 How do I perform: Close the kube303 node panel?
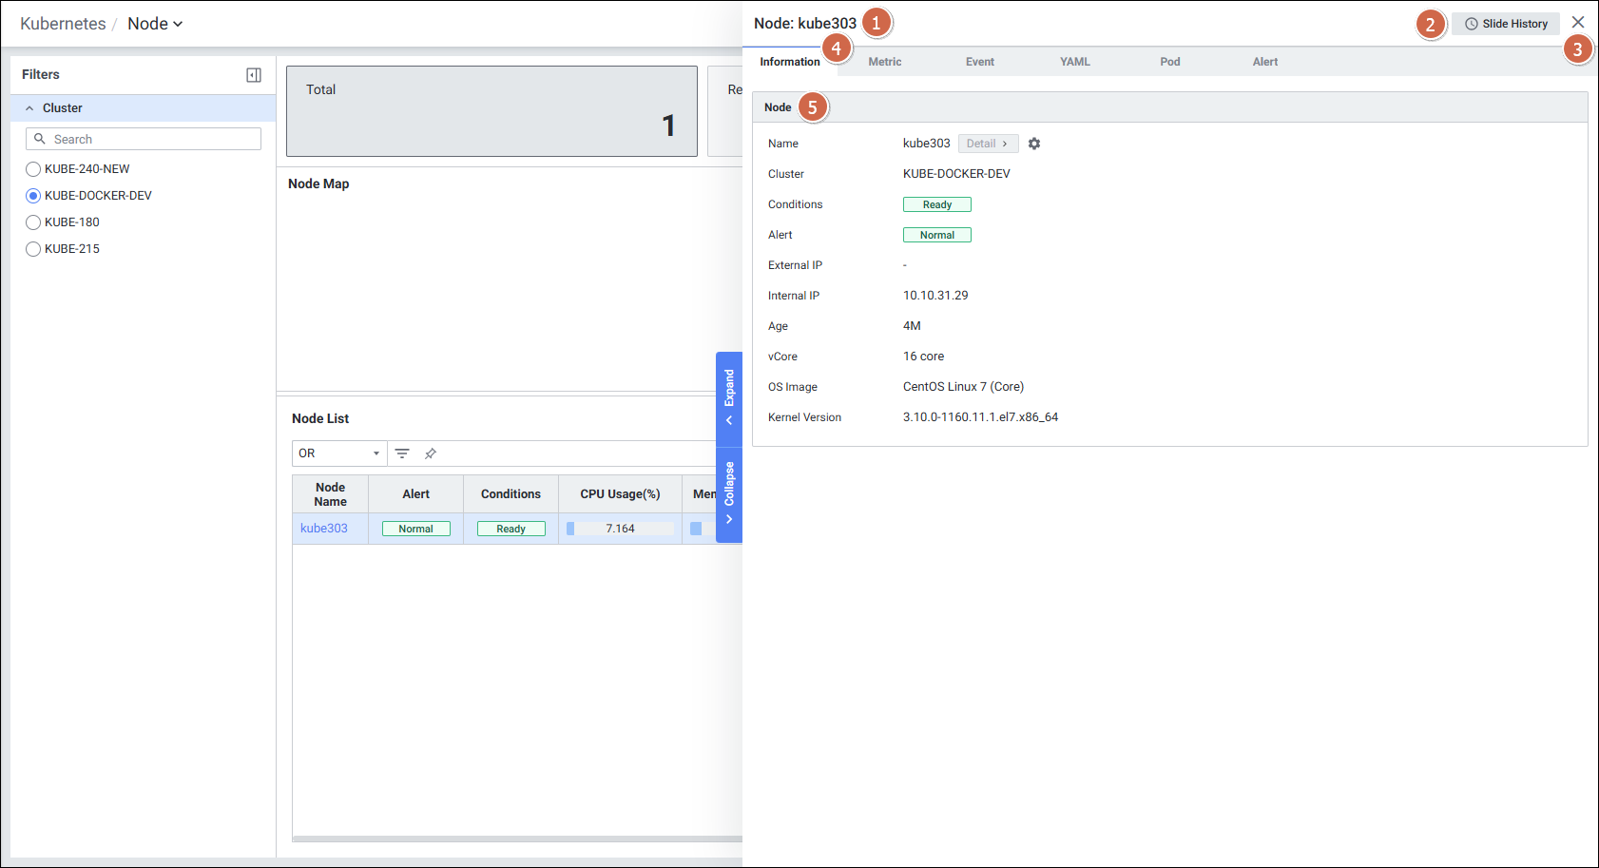(x=1578, y=22)
